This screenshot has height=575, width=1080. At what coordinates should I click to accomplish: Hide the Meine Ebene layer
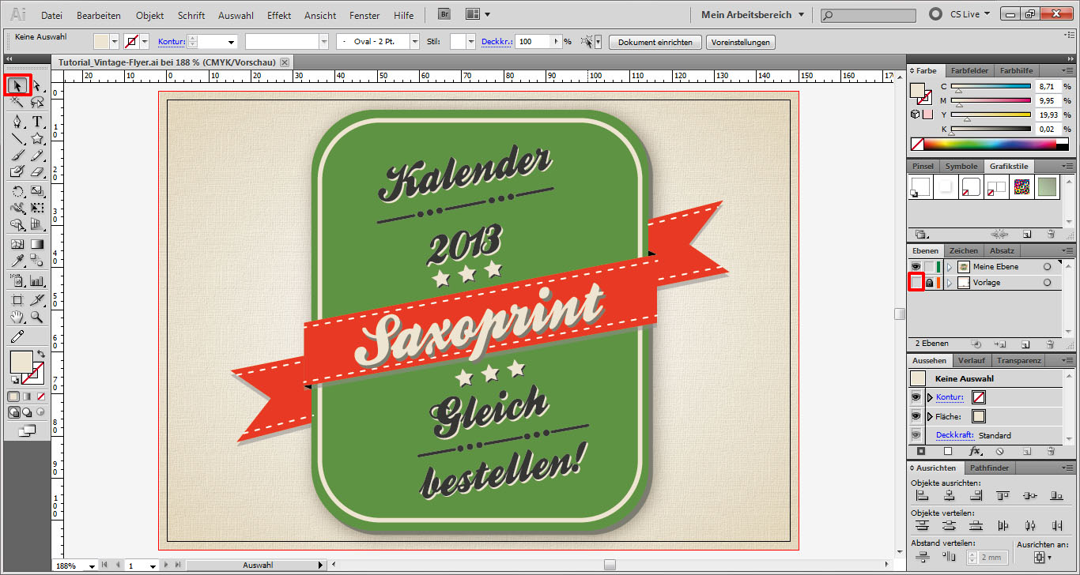click(916, 267)
